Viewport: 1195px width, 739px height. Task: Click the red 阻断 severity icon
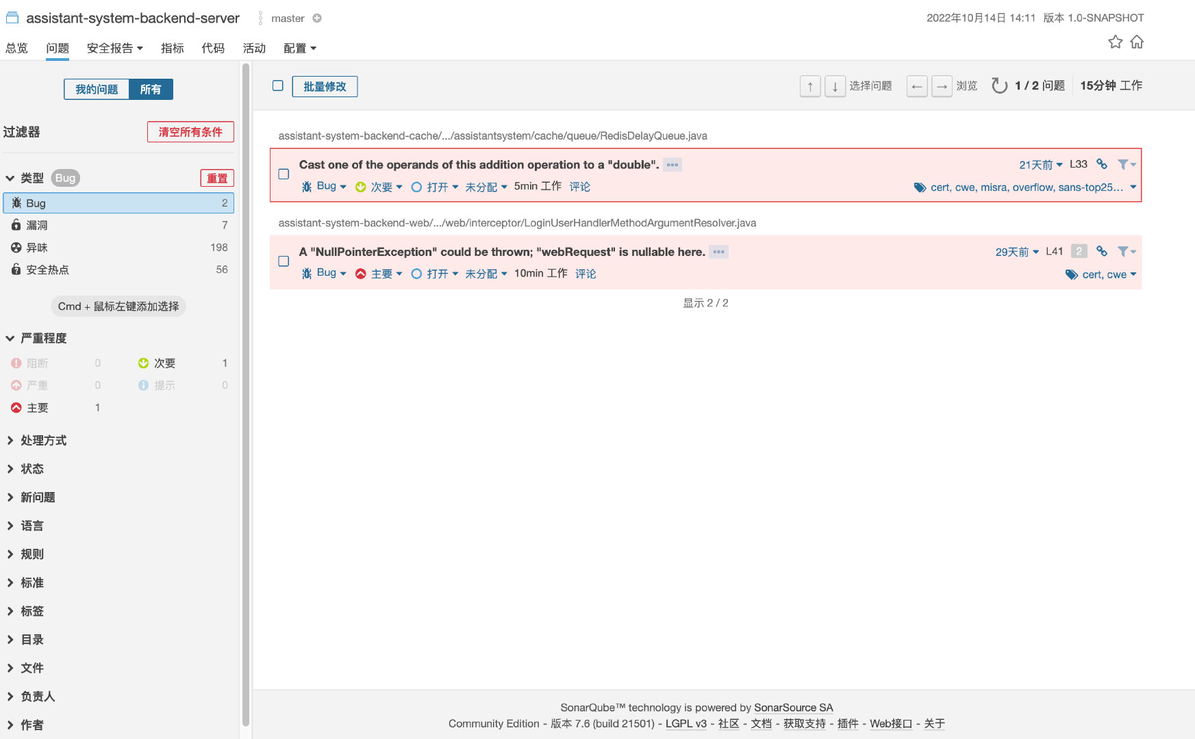click(x=16, y=363)
